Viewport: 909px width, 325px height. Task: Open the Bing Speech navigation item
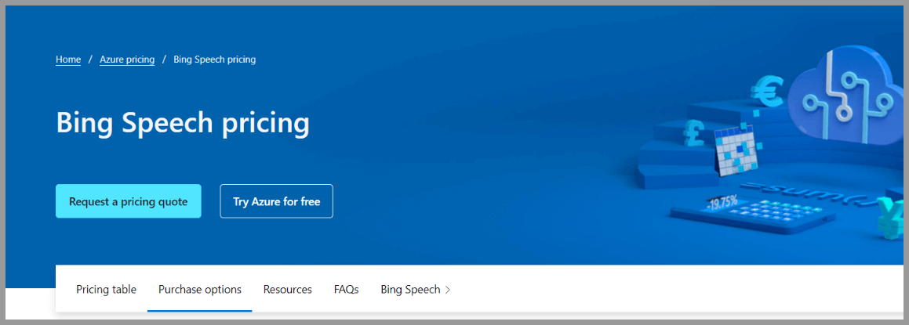pyautogui.click(x=410, y=290)
